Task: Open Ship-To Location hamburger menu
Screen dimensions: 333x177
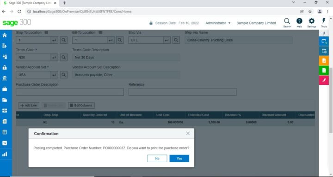Action: point(46,33)
